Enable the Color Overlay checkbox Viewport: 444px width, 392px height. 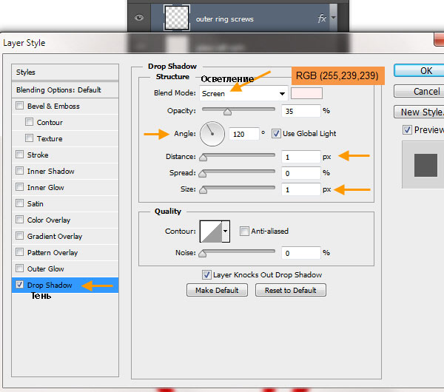click(19, 220)
